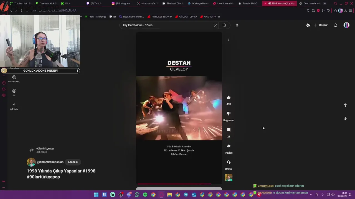Clear the search box with the X

[x=215, y=25]
